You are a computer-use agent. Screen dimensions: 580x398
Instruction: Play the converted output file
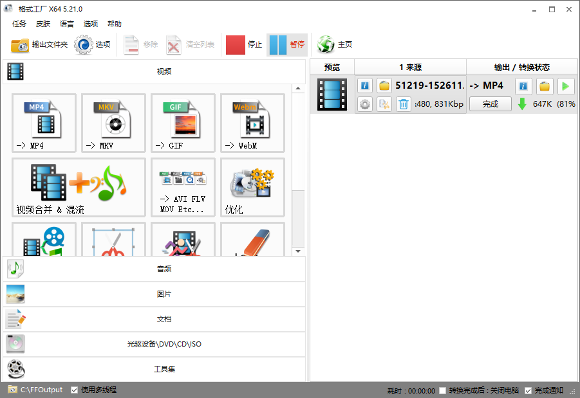pyautogui.click(x=566, y=86)
